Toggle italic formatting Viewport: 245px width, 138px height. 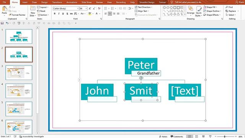point(59,14)
